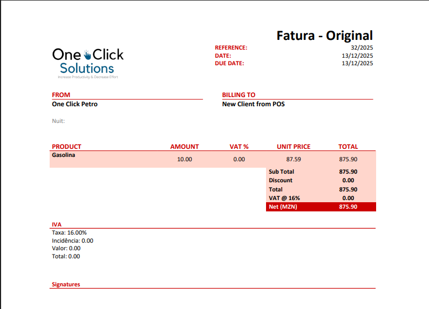Viewport: 429px width, 309px height.
Task: Select unit price 87.59
Action: [294, 159]
